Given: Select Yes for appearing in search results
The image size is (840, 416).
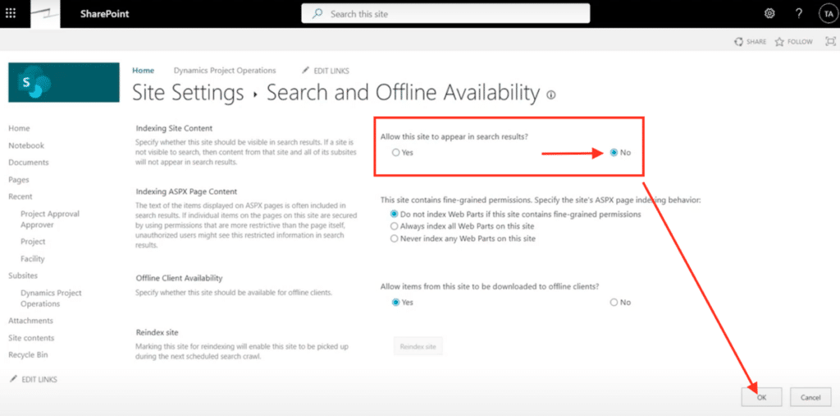Looking at the screenshot, I should pyautogui.click(x=396, y=153).
